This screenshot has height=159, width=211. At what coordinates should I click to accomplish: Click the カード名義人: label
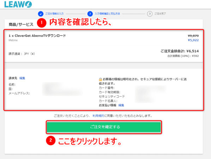(x=108, y=101)
